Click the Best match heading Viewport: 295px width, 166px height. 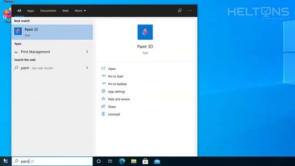[22, 21]
